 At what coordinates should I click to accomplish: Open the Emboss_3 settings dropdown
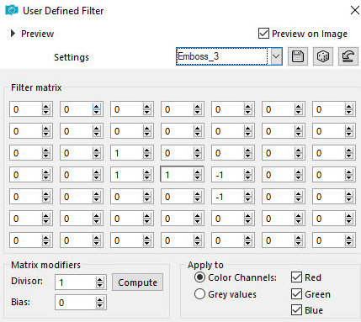(x=276, y=56)
